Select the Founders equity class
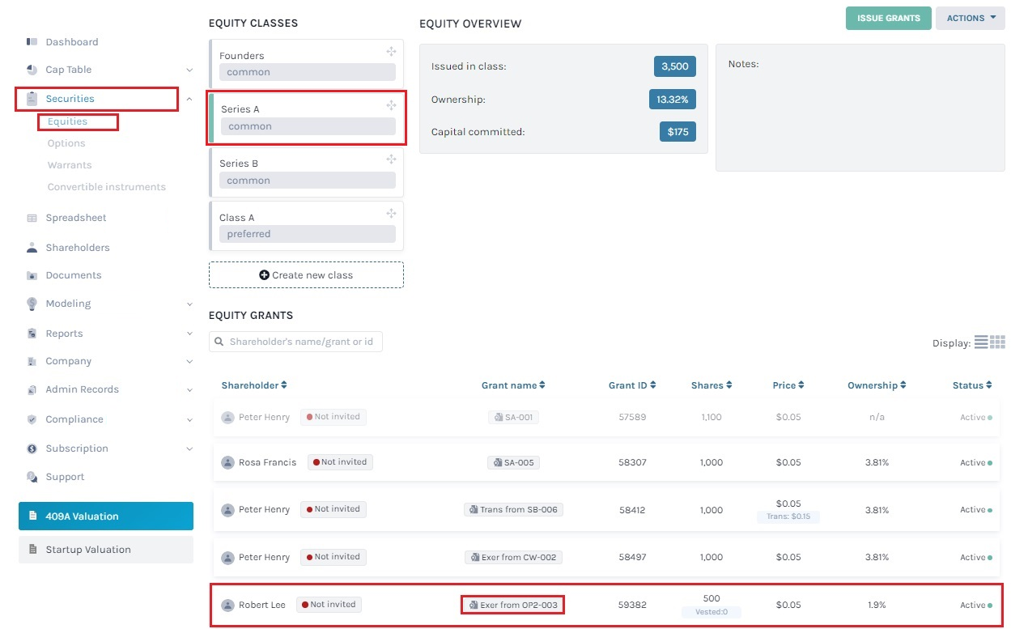 coord(306,63)
